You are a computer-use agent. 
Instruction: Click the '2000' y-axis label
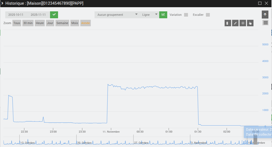point(265,94)
